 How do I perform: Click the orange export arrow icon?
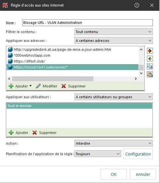150,51
